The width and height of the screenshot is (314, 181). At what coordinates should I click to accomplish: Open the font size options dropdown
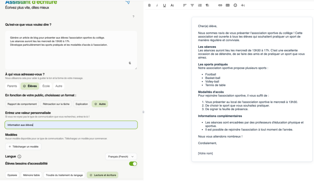coord(172,5)
